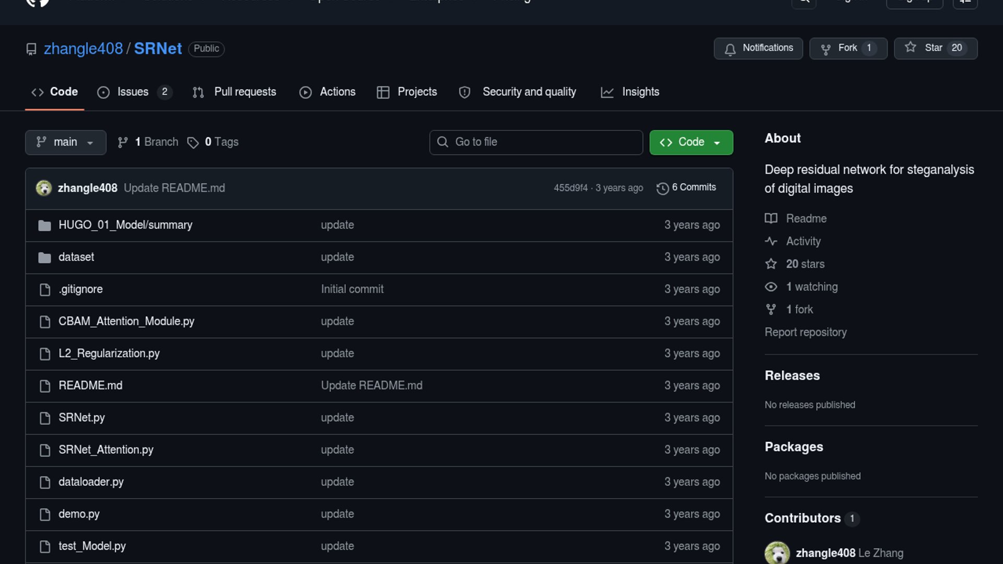
Task: Open the zhangle408 owner profile link
Action: pos(83,49)
